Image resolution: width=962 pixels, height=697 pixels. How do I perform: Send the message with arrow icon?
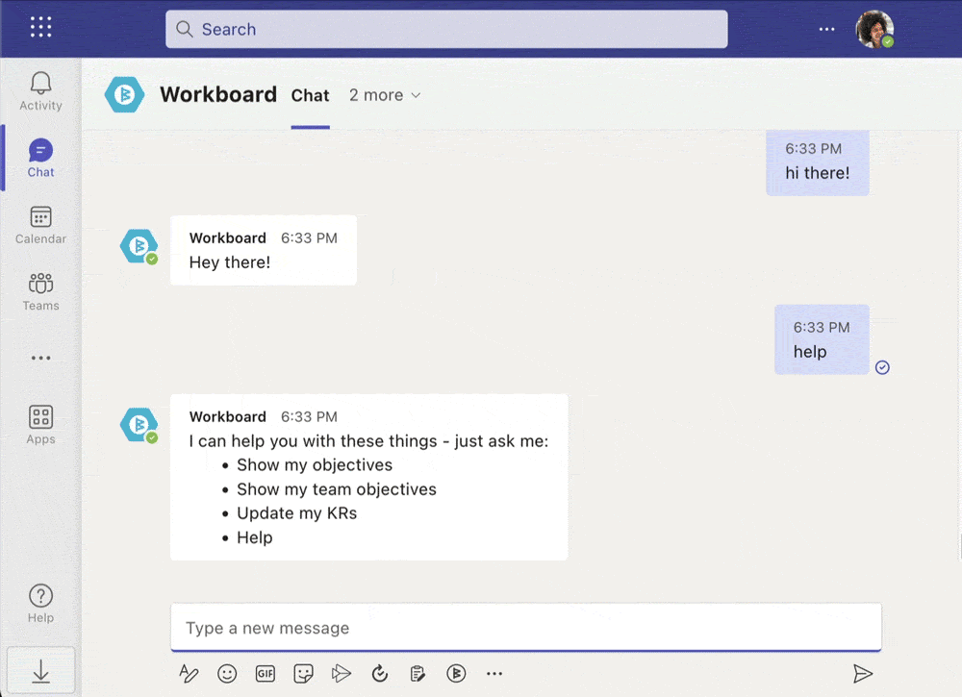(863, 674)
